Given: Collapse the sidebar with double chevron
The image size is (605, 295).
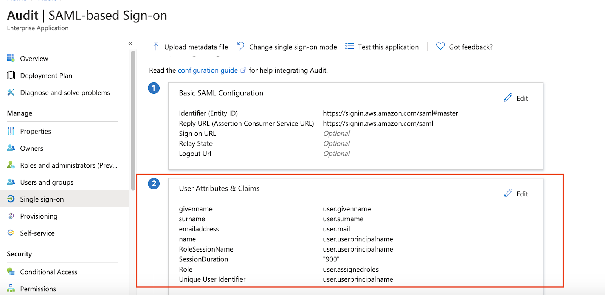Looking at the screenshot, I should coord(130,43).
